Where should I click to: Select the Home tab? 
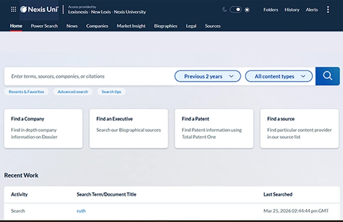tap(16, 26)
